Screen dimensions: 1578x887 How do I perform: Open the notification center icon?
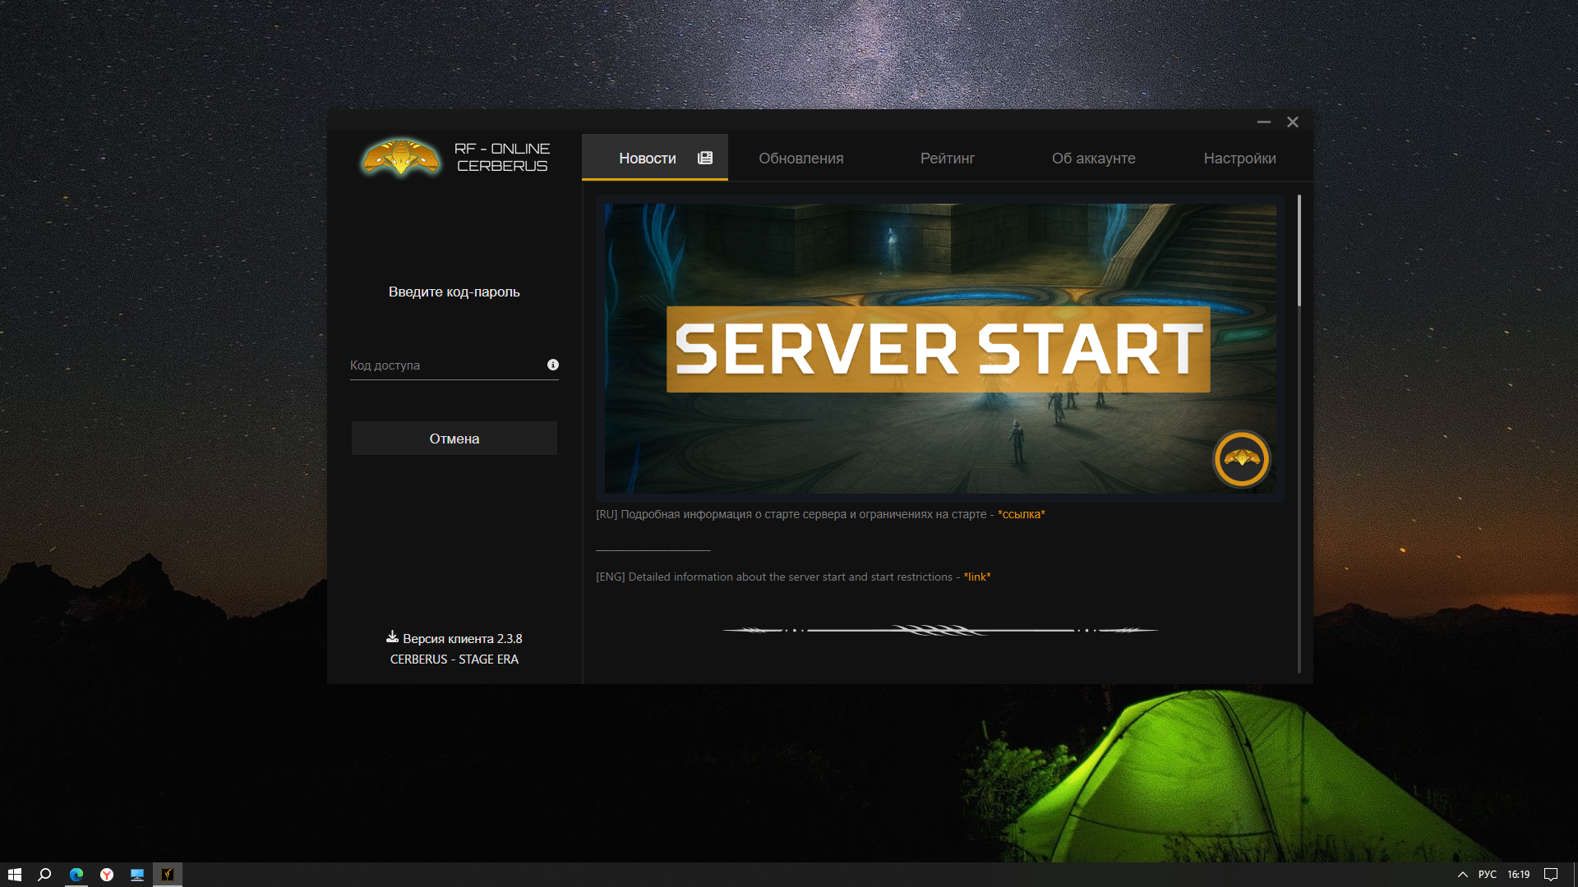click(x=1551, y=875)
